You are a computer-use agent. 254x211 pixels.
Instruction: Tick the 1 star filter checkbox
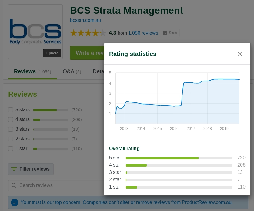(x=11, y=149)
